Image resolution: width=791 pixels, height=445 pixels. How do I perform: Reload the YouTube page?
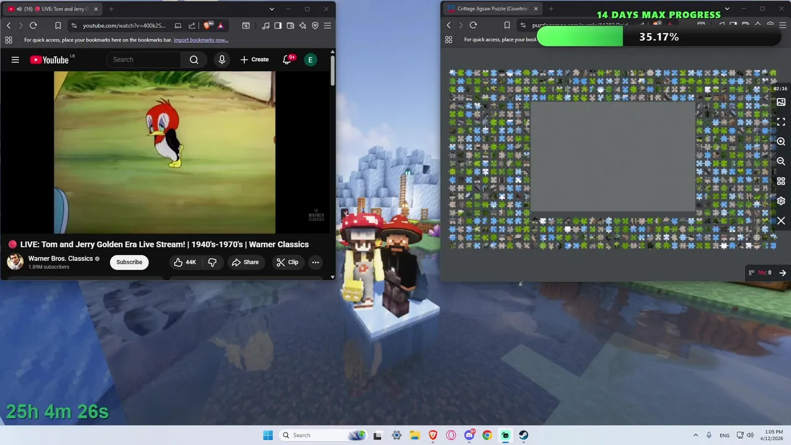click(33, 25)
